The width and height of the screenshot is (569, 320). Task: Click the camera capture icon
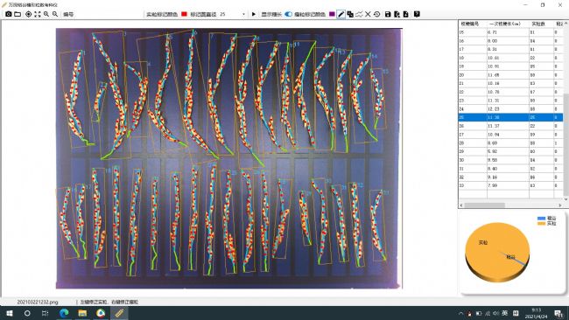(9, 14)
